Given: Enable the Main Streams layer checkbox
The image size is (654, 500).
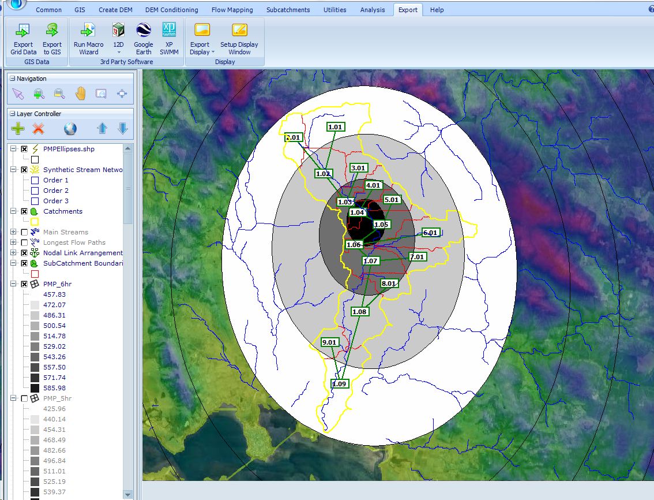Looking at the screenshot, I should [x=24, y=232].
